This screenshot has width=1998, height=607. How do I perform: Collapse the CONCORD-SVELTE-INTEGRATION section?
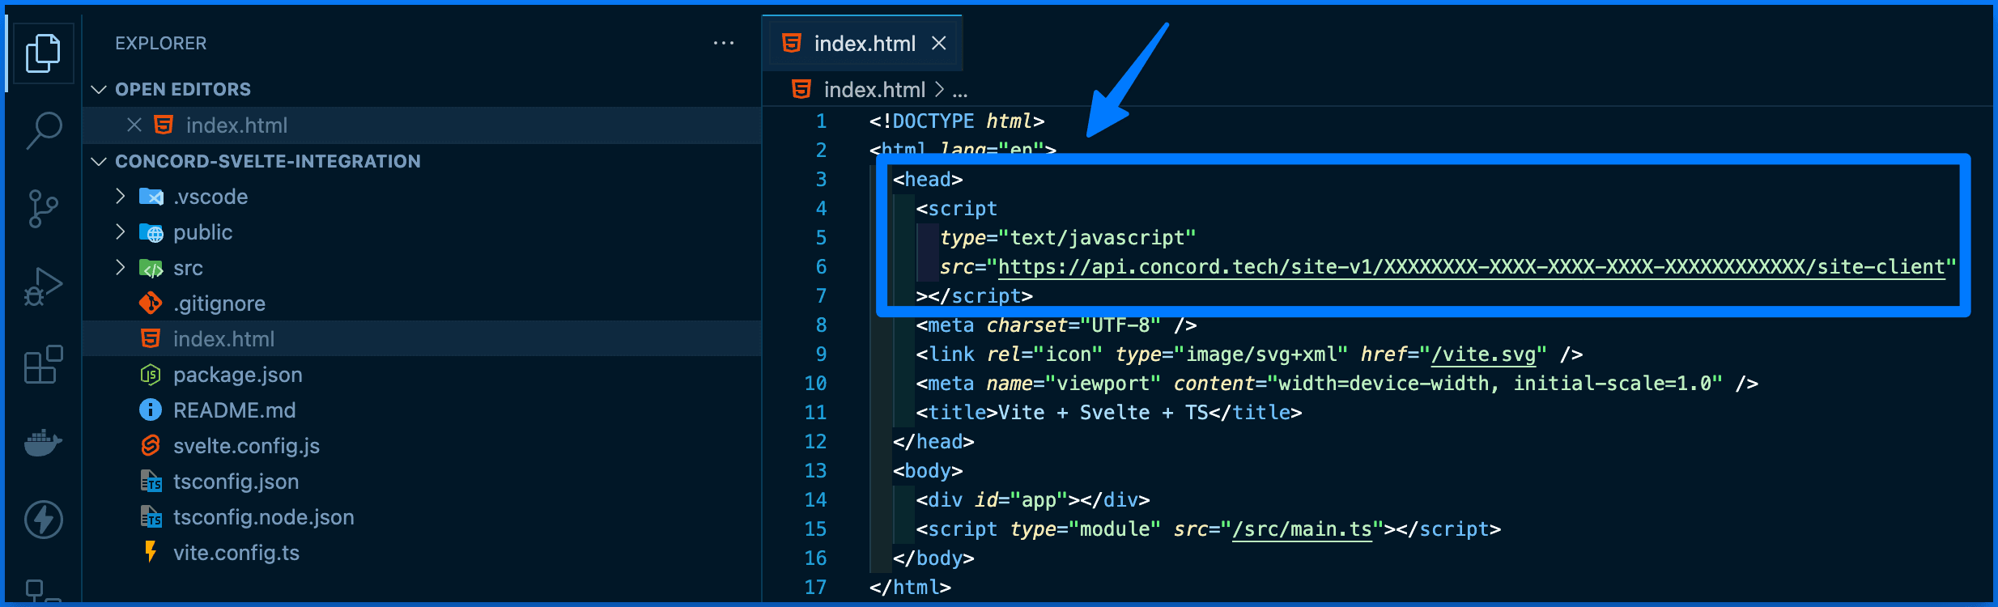point(100,161)
